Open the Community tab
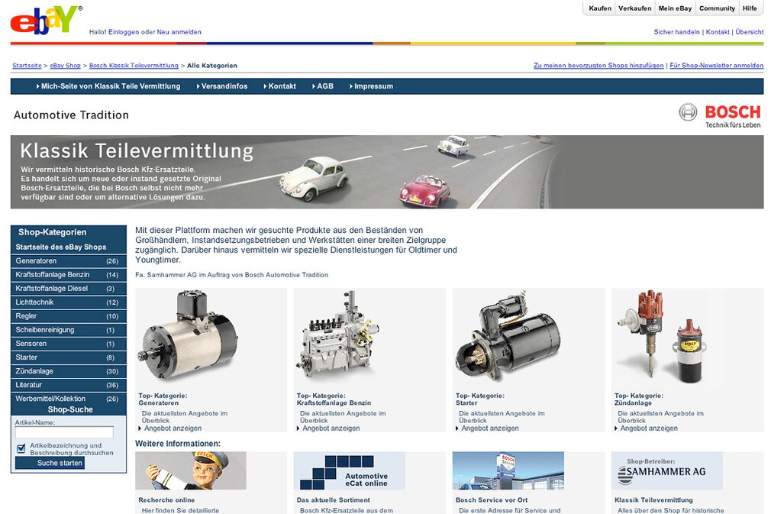The height and width of the screenshot is (514, 771). click(x=717, y=8)
